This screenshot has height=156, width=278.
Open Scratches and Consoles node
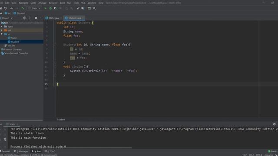coord(14,53)
